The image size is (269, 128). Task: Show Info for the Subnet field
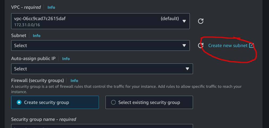tap(37, 35)
